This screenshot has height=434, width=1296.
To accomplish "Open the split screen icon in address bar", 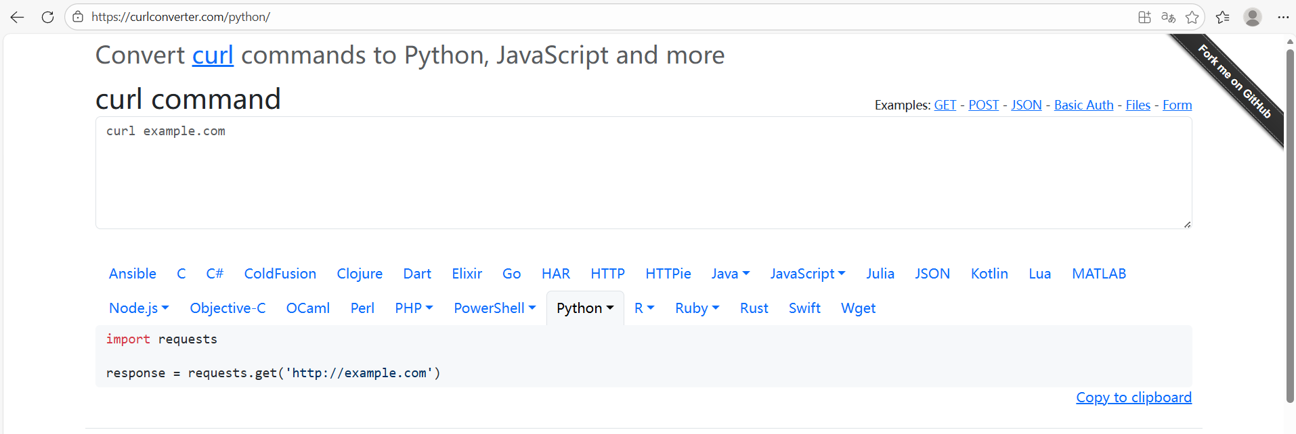I will pyautogui.click(x=1144, y=17).
